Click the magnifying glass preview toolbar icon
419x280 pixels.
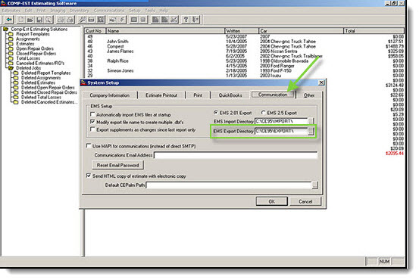click(x=48, y=20)
